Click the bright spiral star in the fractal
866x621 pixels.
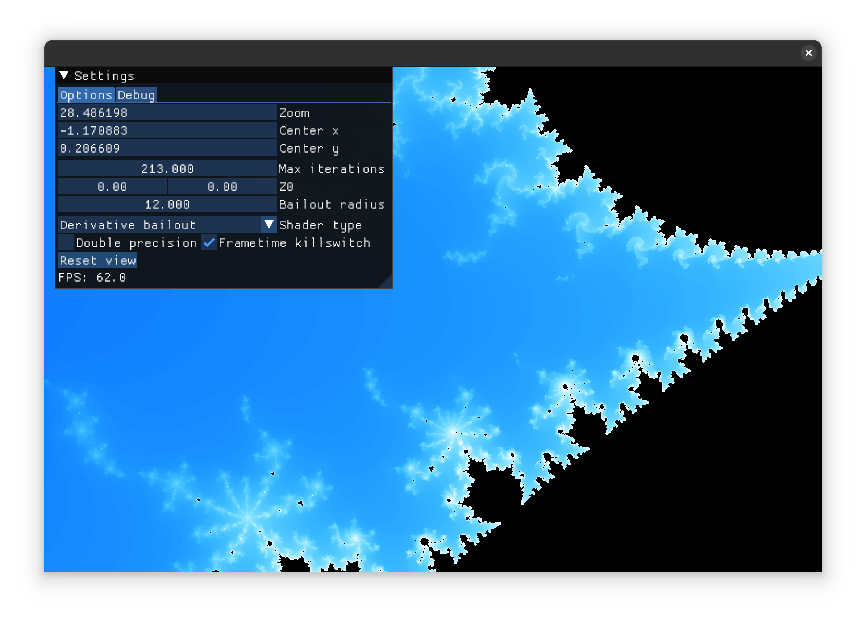453,432
